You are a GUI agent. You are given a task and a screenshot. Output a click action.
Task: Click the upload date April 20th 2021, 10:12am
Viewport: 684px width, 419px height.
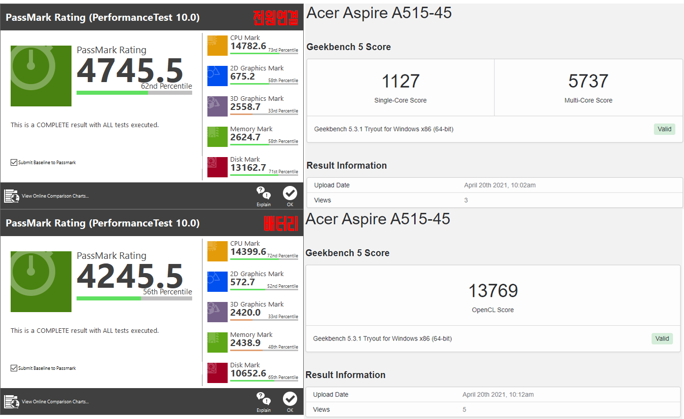pos(498,395)
